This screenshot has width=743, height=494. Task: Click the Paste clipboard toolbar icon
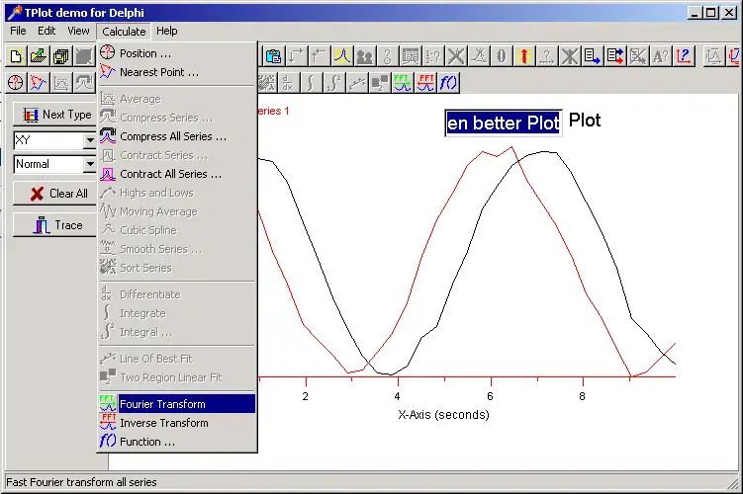[x=272, y=56]
